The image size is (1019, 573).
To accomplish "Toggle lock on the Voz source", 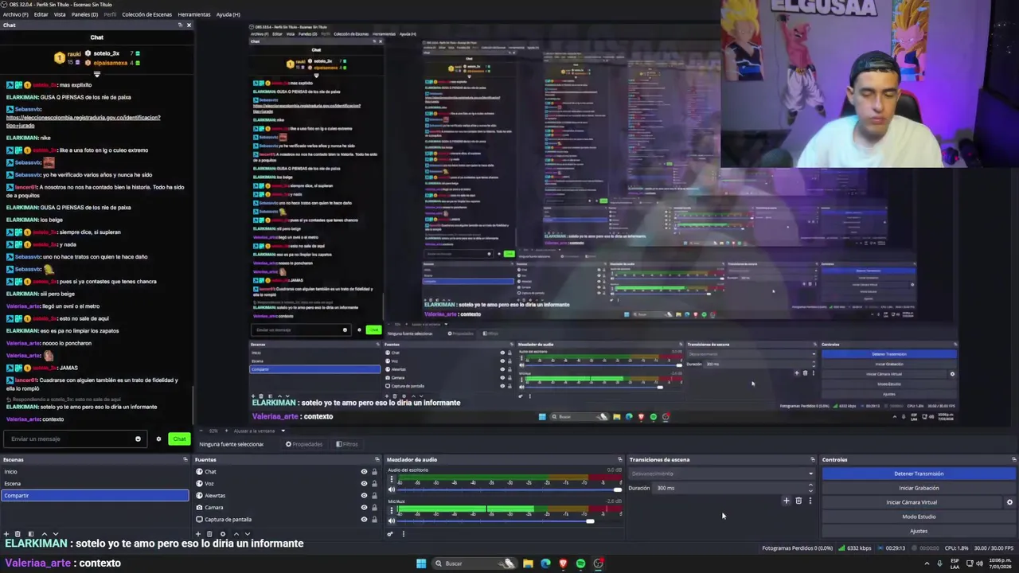I will tap(374, 484).
